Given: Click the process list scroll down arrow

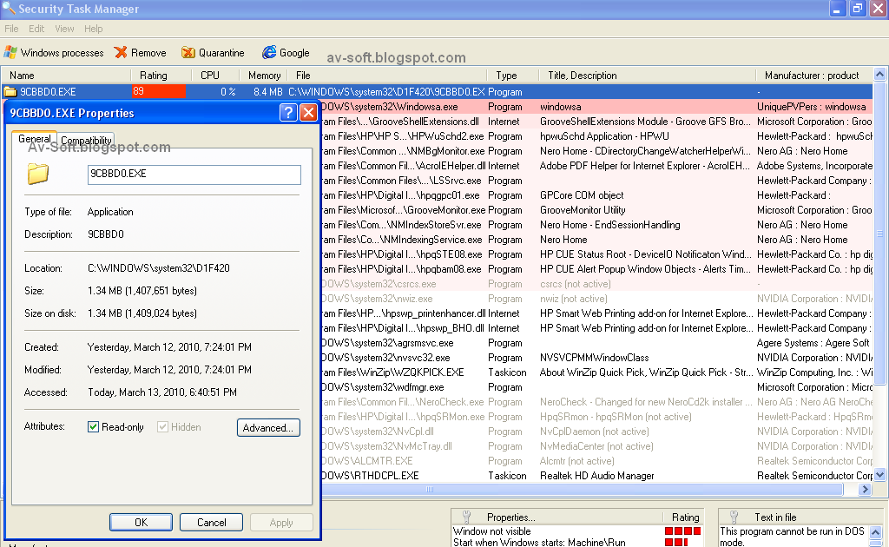Looking at the screenshot, I should coord(880,475).
